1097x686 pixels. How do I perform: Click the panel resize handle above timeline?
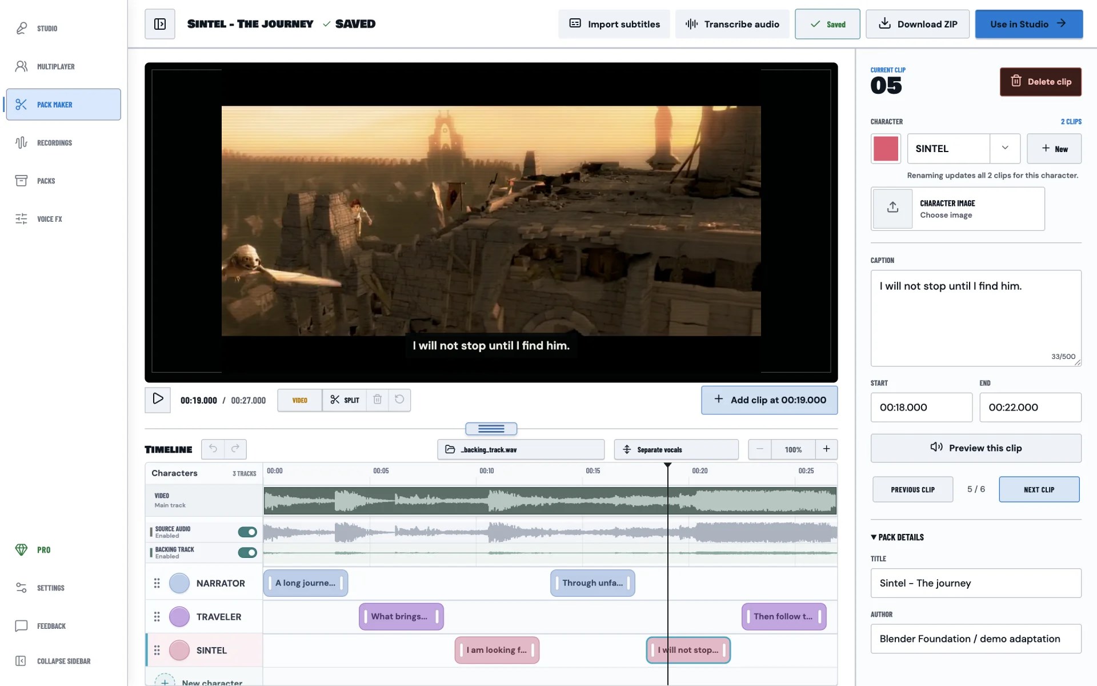[x=491, y=429]
